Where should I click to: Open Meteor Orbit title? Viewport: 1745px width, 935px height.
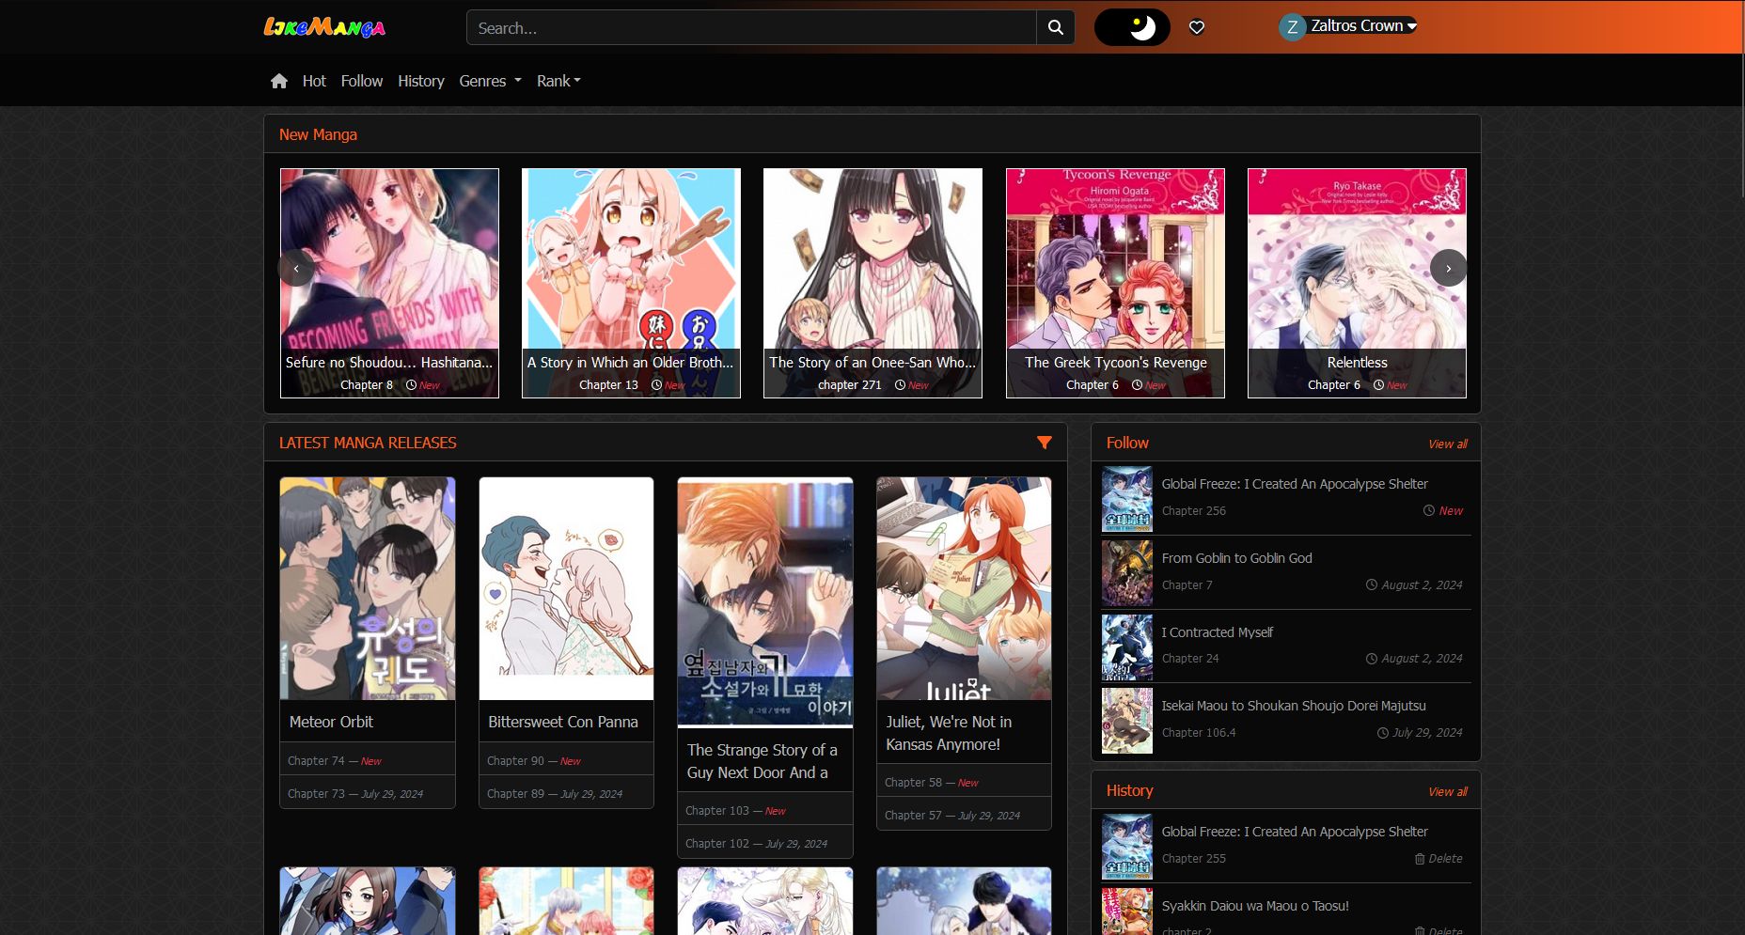331,722
